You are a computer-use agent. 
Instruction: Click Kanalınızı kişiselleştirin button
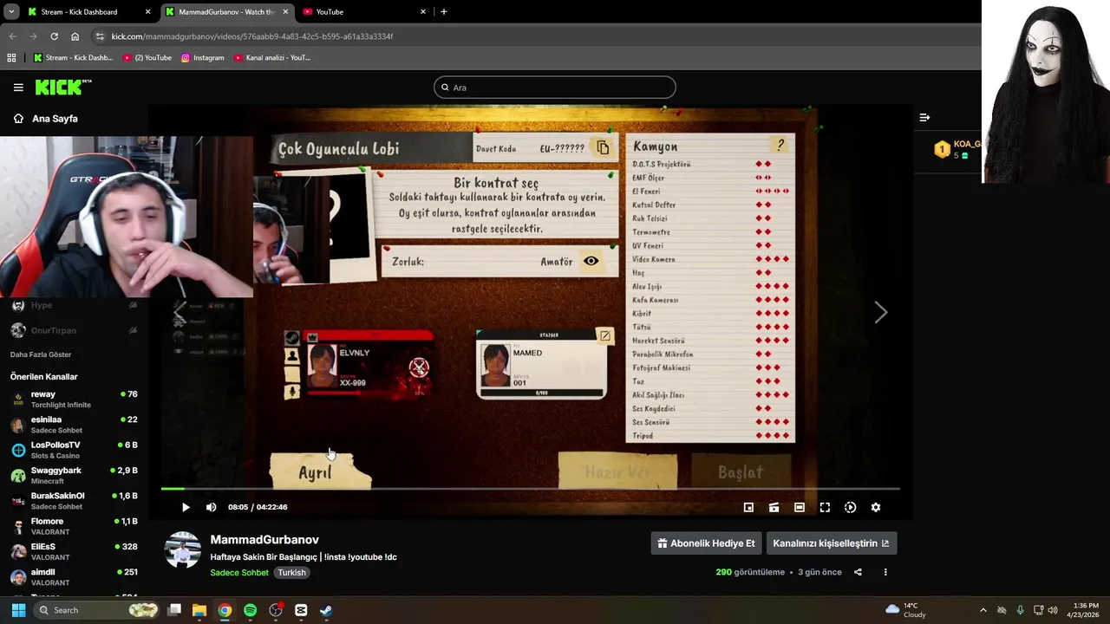coord(831,543)
